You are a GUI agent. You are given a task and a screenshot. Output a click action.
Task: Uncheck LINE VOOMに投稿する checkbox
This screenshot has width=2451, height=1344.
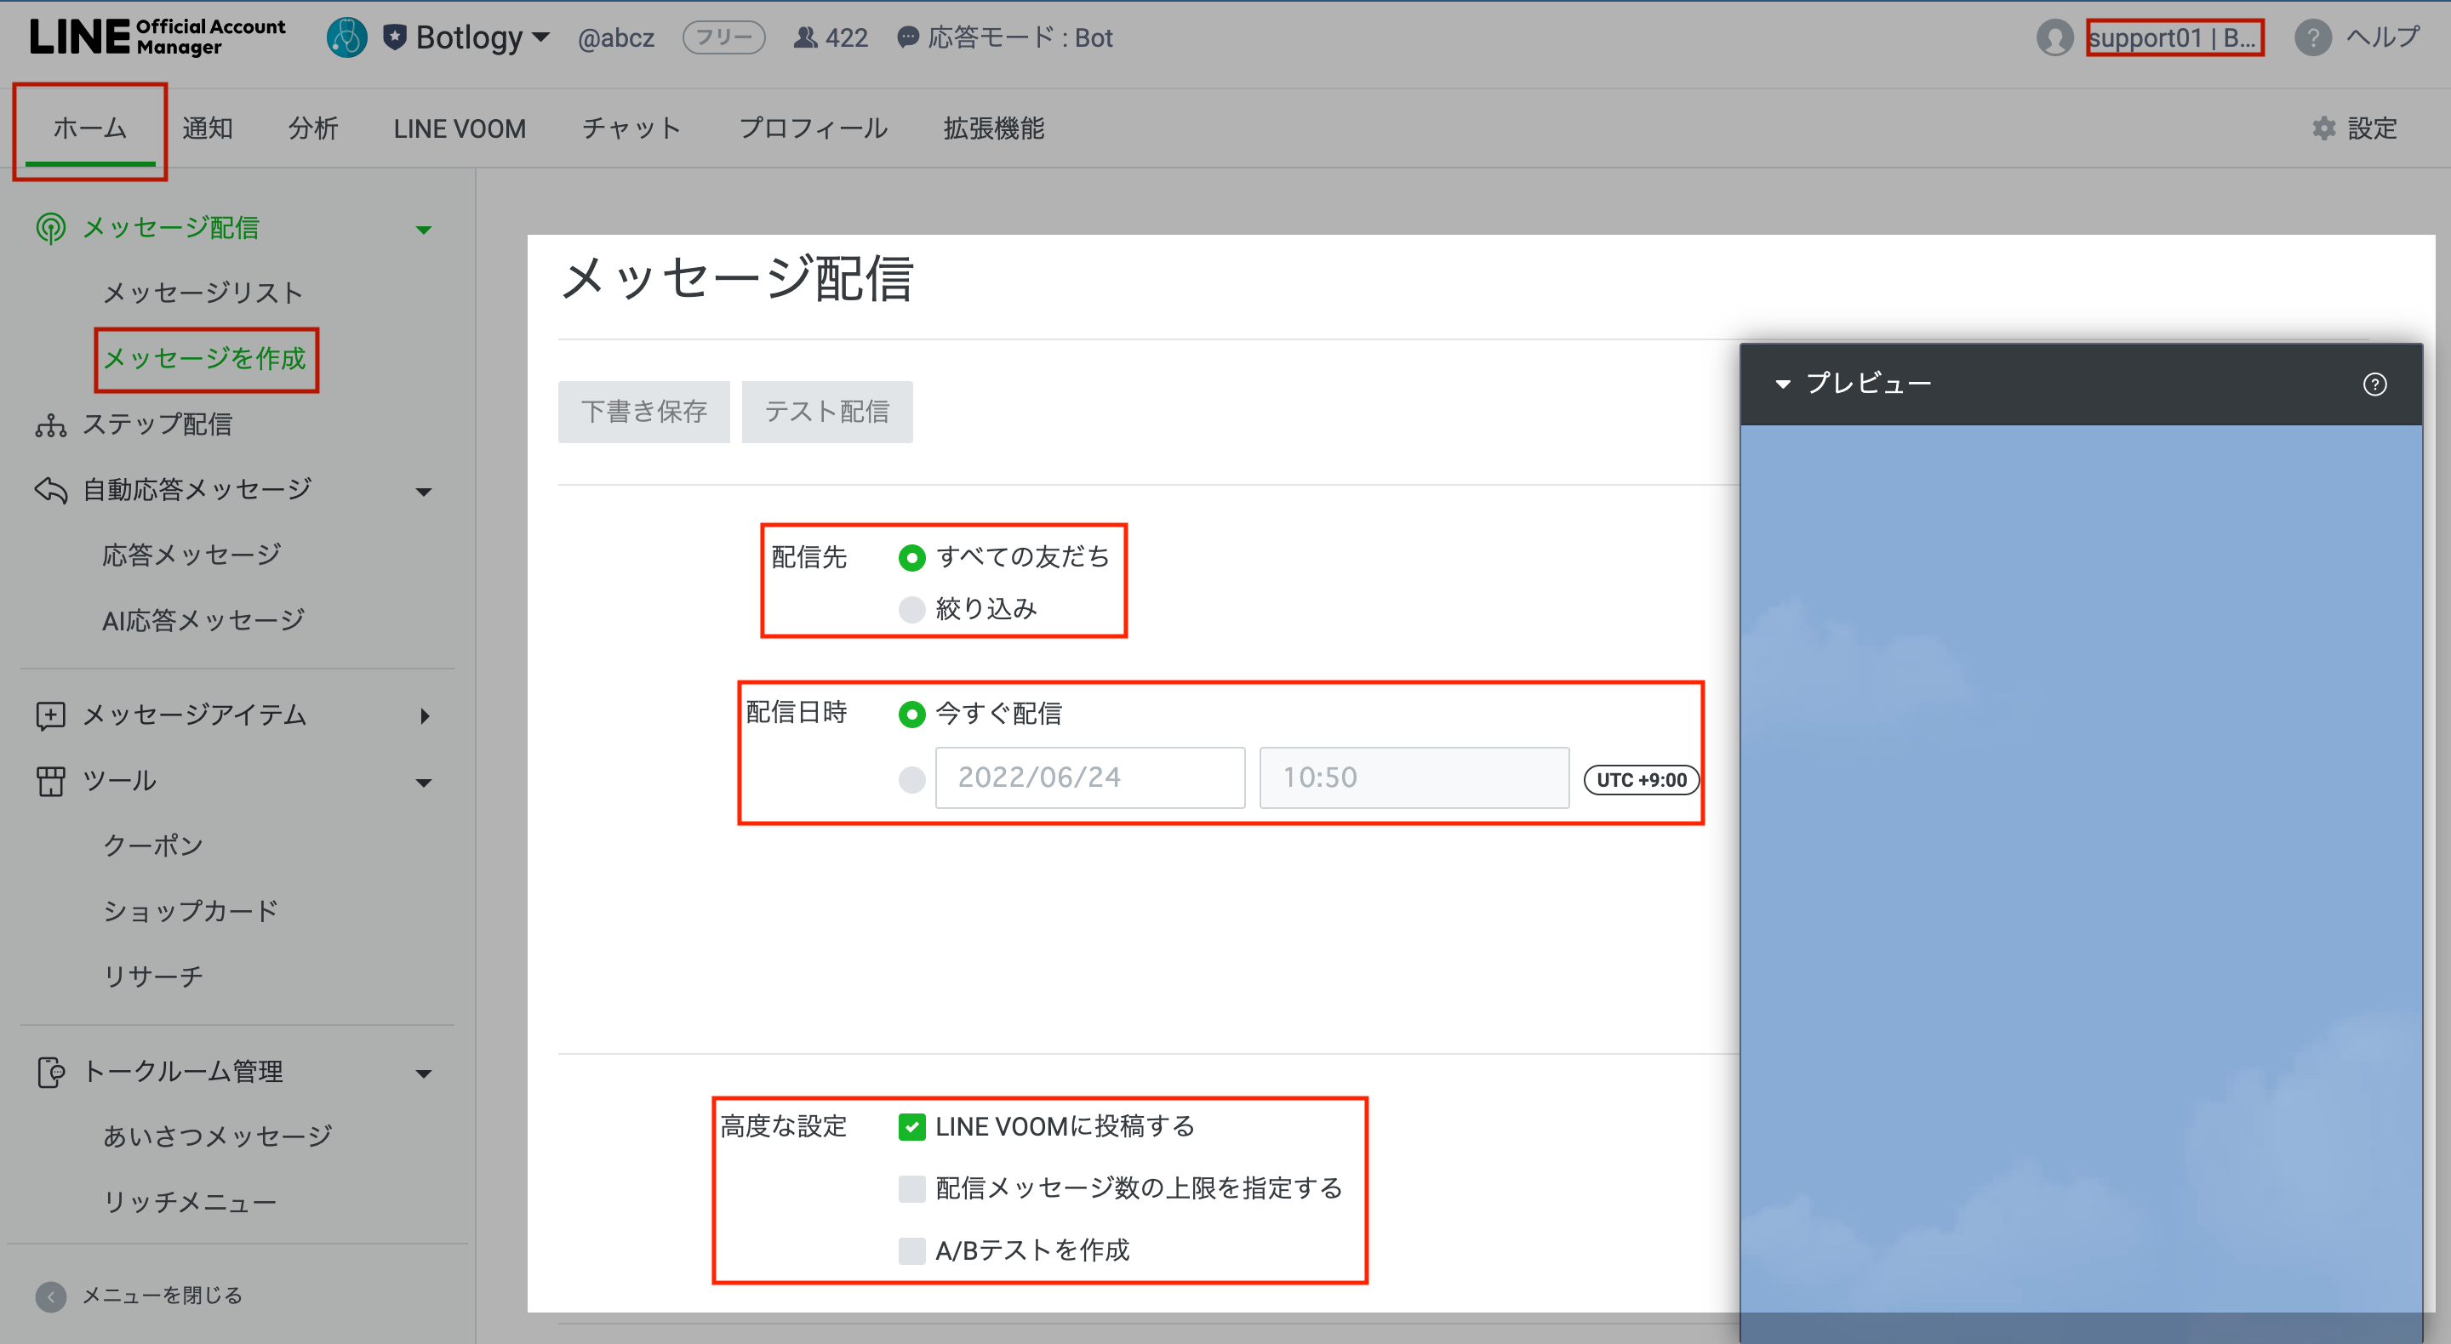click(911, 1127)
